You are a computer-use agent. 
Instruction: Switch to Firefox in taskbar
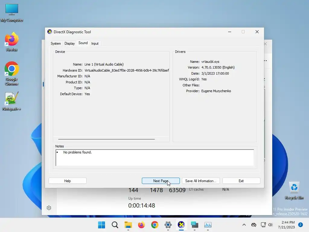(x=141, y=225)
